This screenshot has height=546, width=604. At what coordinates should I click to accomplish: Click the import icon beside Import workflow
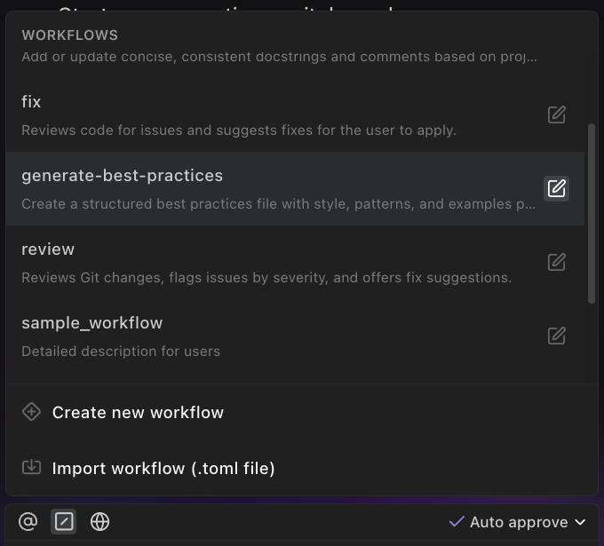tap(32, 468)
